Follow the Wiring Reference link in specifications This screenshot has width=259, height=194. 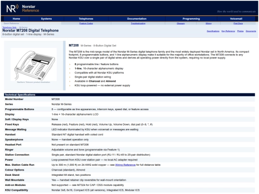click(125, 165)
